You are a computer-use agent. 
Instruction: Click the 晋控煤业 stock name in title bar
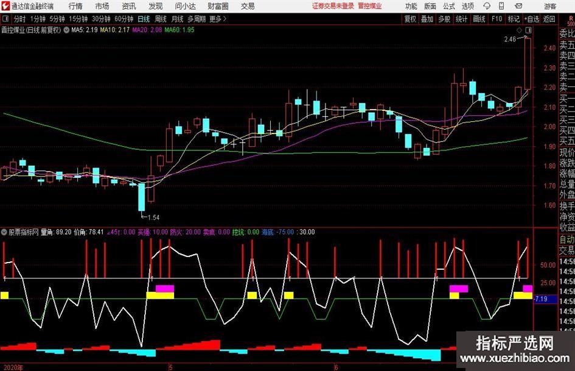370,6
